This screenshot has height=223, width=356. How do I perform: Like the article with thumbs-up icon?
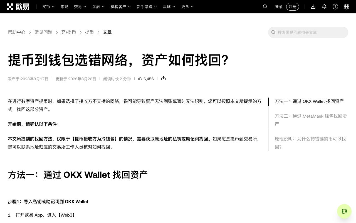[x=140, y=79]
